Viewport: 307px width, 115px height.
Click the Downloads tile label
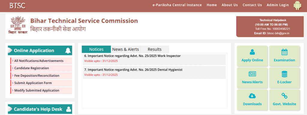point(252,104)
